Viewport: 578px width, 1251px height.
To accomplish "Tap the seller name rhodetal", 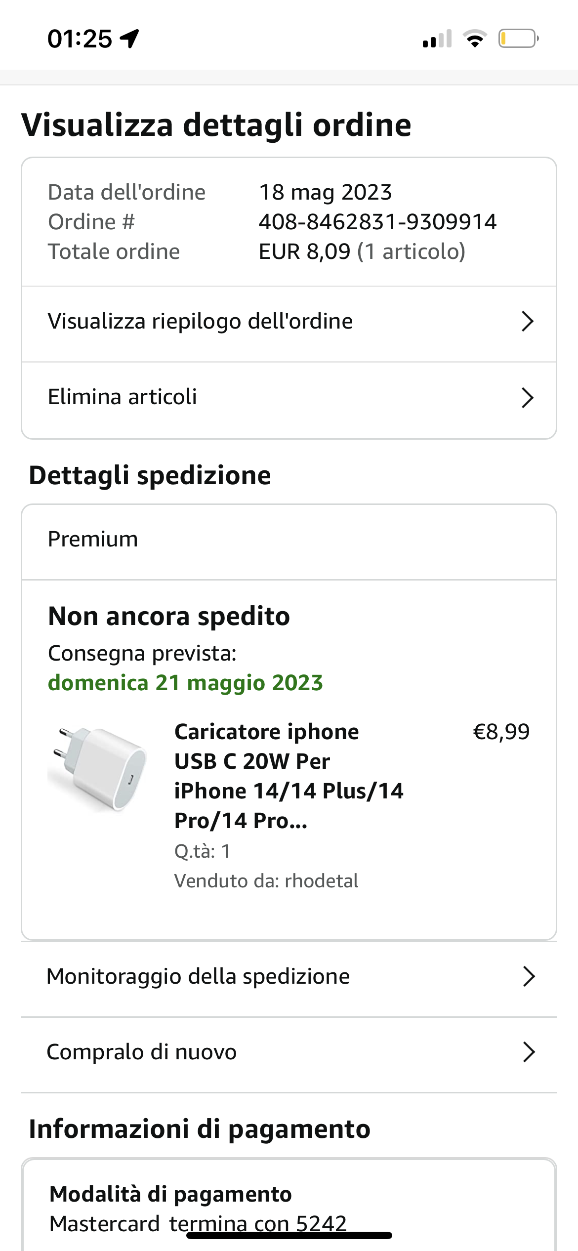I will (321, 881).
